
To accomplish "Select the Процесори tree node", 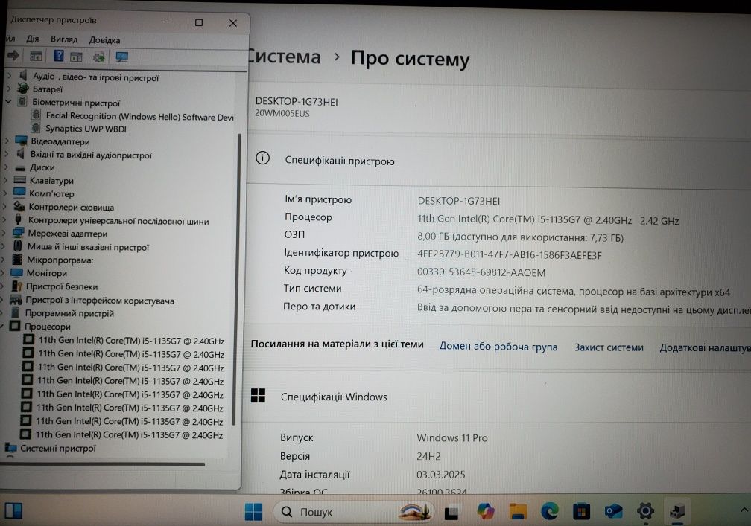I will (48, 327).
